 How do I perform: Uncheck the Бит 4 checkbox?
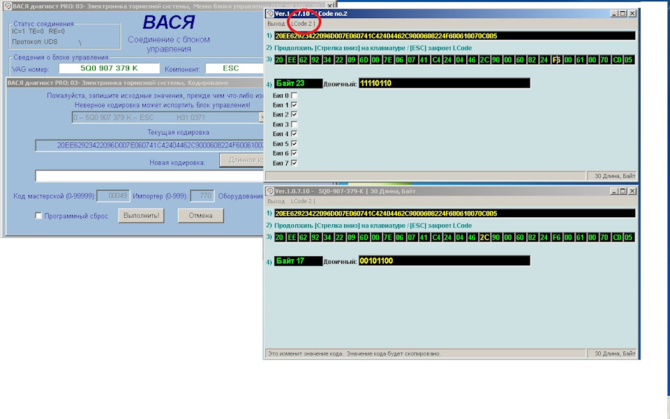click(x=294, y=134)
